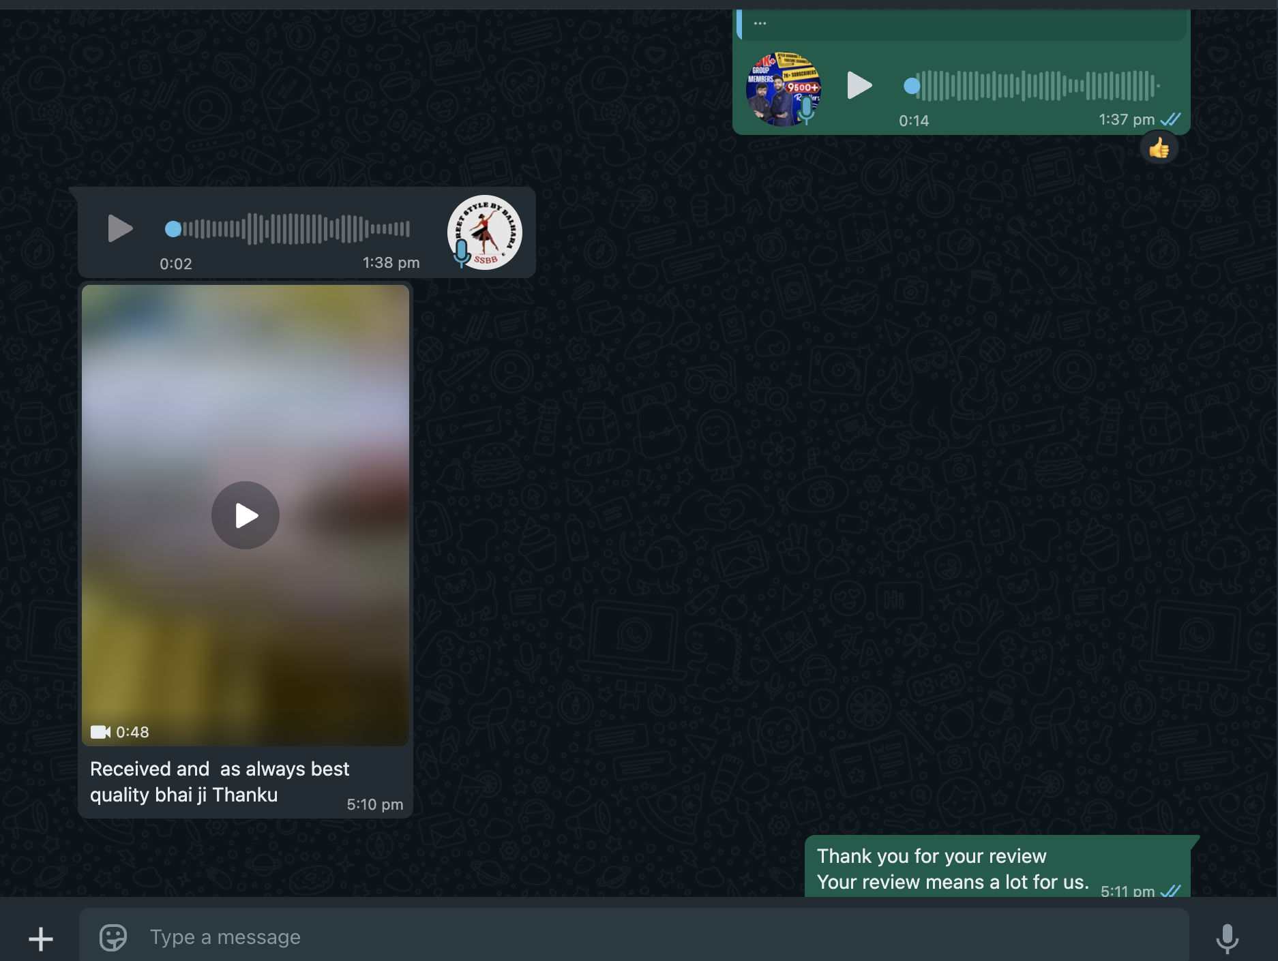Play the 0:14 sent voice message

coord(859,86)
